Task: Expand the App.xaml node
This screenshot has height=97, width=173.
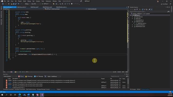Action: pyautogui.click(x=132, y=19)
